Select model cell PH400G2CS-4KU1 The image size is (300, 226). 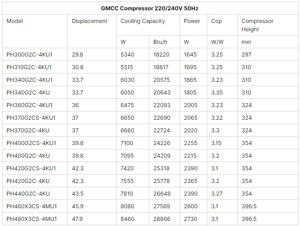(x=31, y=143)
